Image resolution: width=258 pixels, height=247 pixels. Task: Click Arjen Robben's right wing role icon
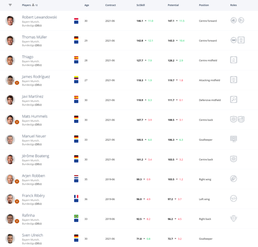pos(233,179)
